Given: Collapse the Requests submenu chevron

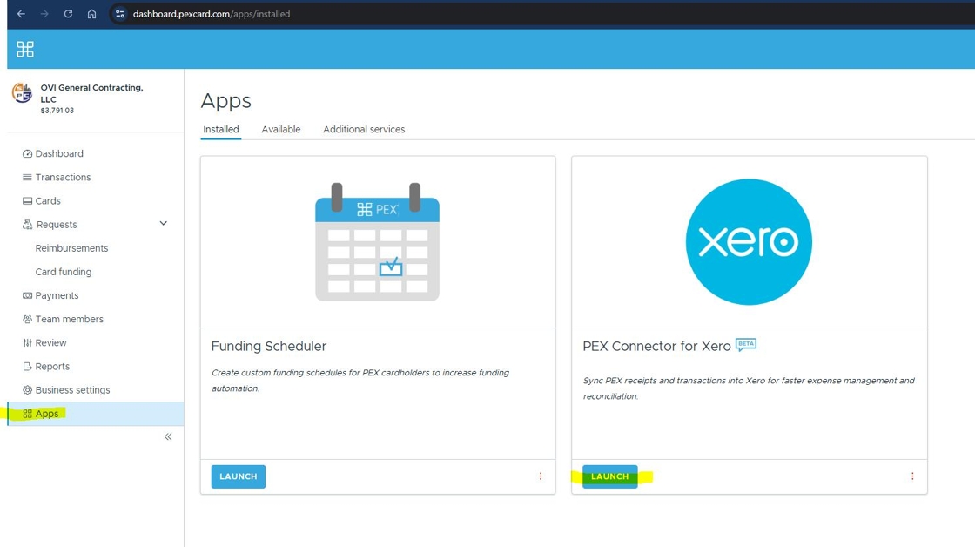Looking at the screenshot, I should pos(164,223).
